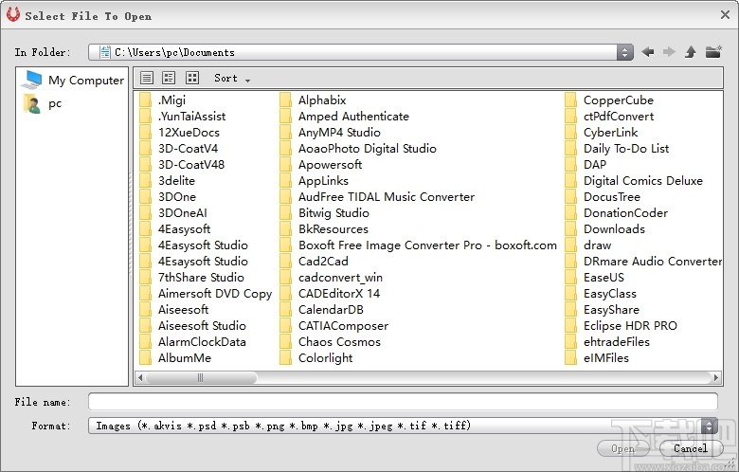This screenshot has height=472, width=739.
Task: Select Boxoft Free Image Converter Pro folder
Action: click(419, 245)
